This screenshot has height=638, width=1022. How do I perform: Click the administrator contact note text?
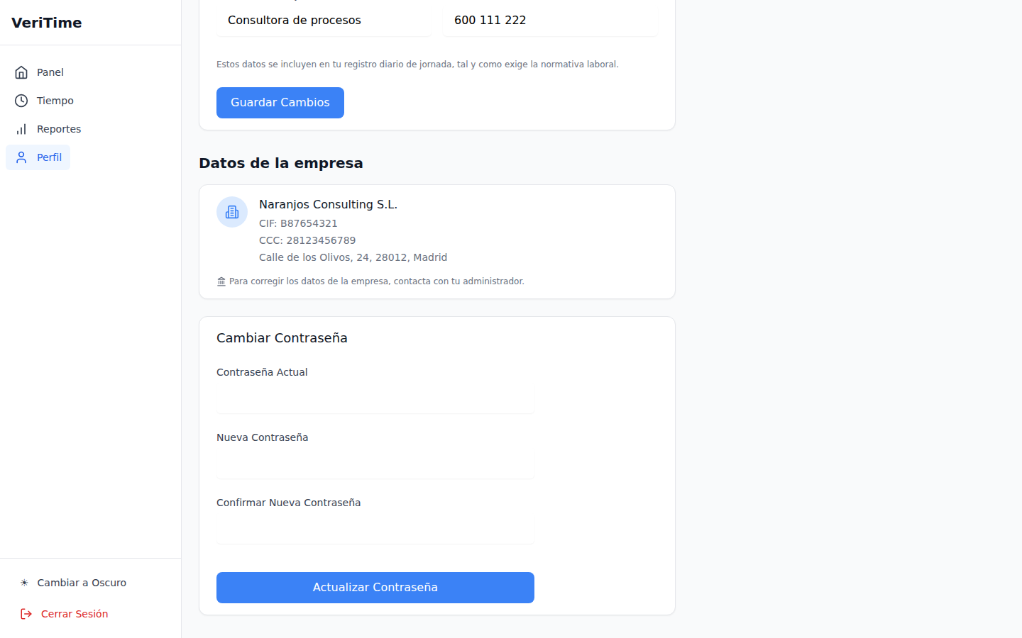tap(377, 281)
